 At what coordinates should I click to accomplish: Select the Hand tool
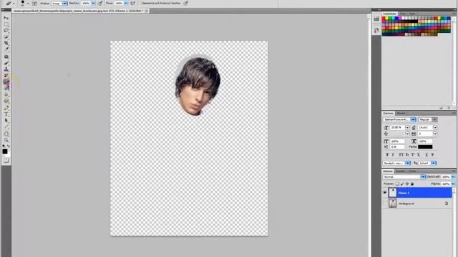pos(6,134)
